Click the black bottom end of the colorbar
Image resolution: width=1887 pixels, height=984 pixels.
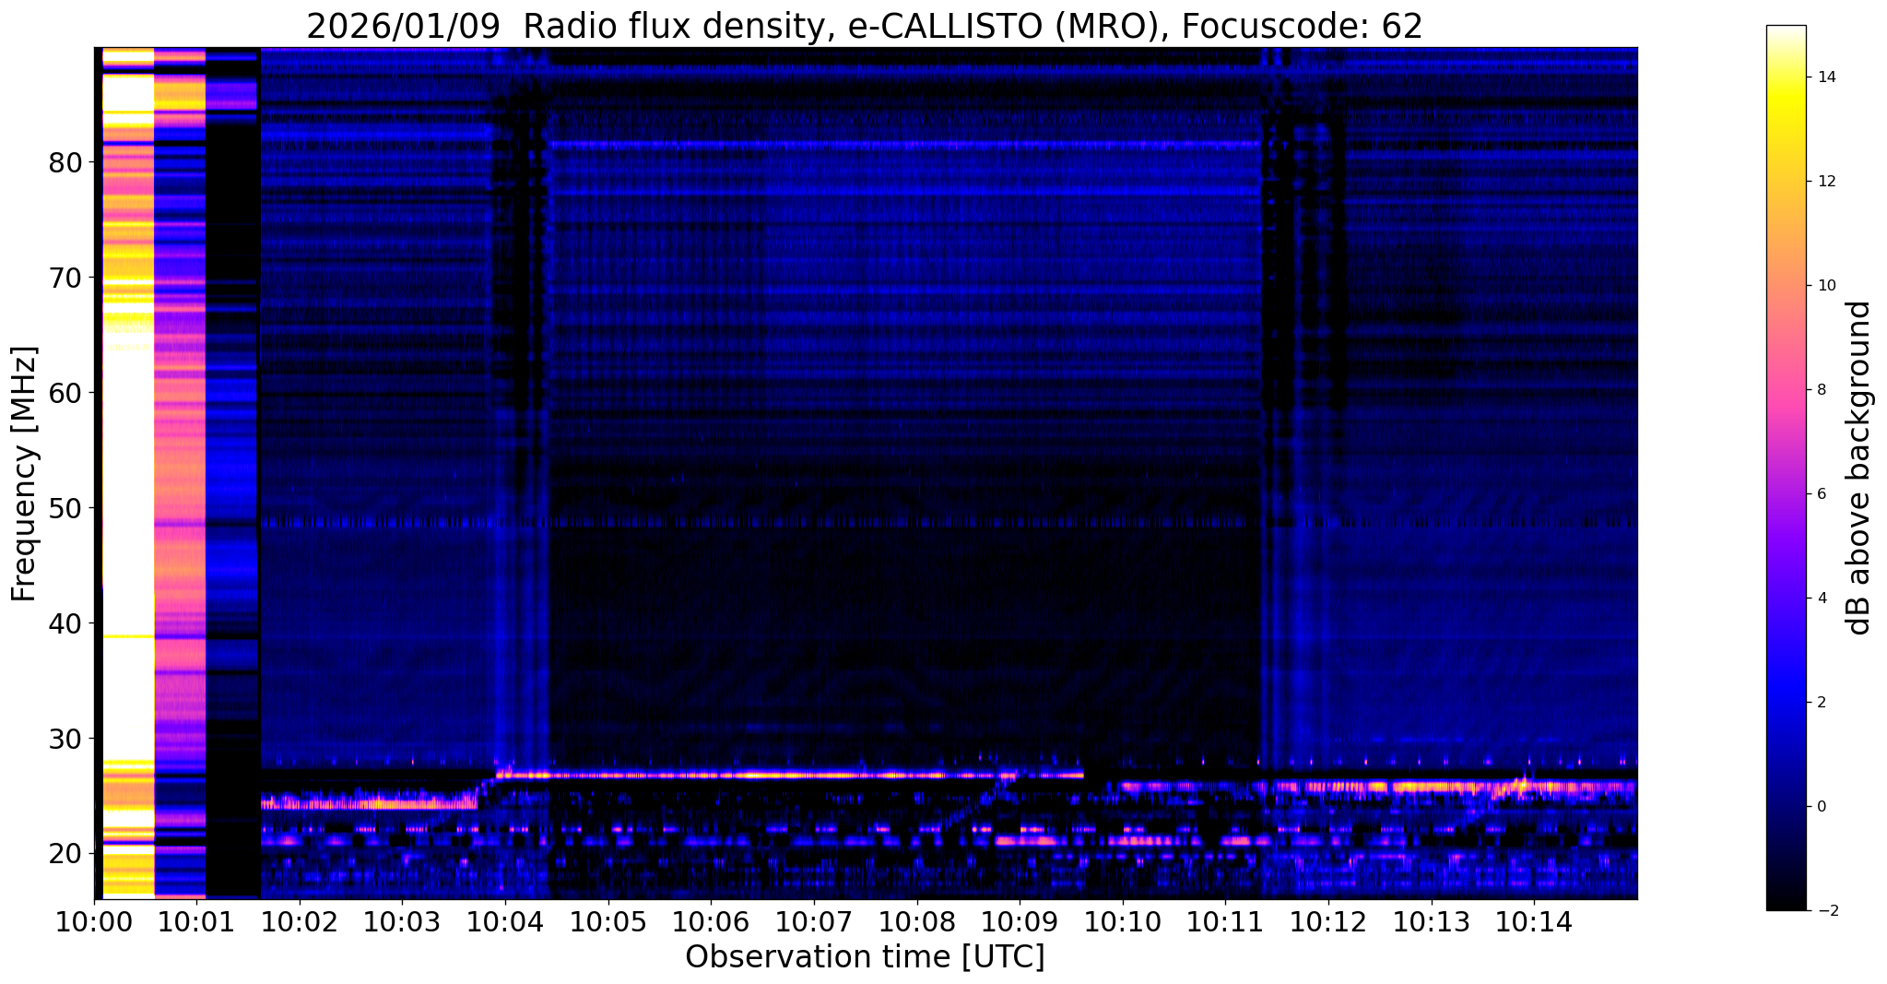[1786, 904]
